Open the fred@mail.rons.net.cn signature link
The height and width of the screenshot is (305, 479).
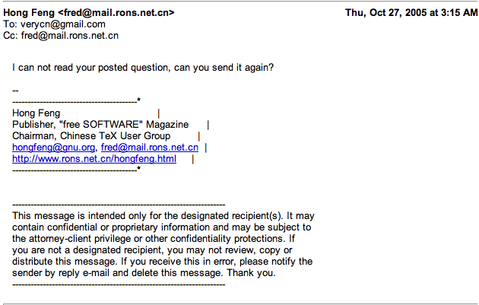(150, 148)
